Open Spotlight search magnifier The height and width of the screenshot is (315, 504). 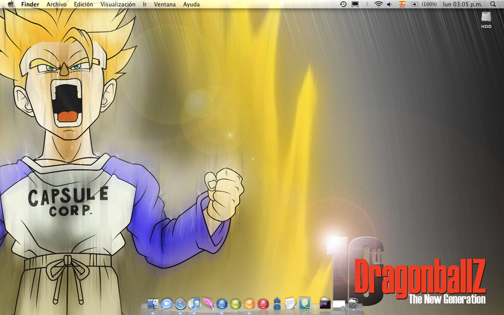[x=493, y=4]
